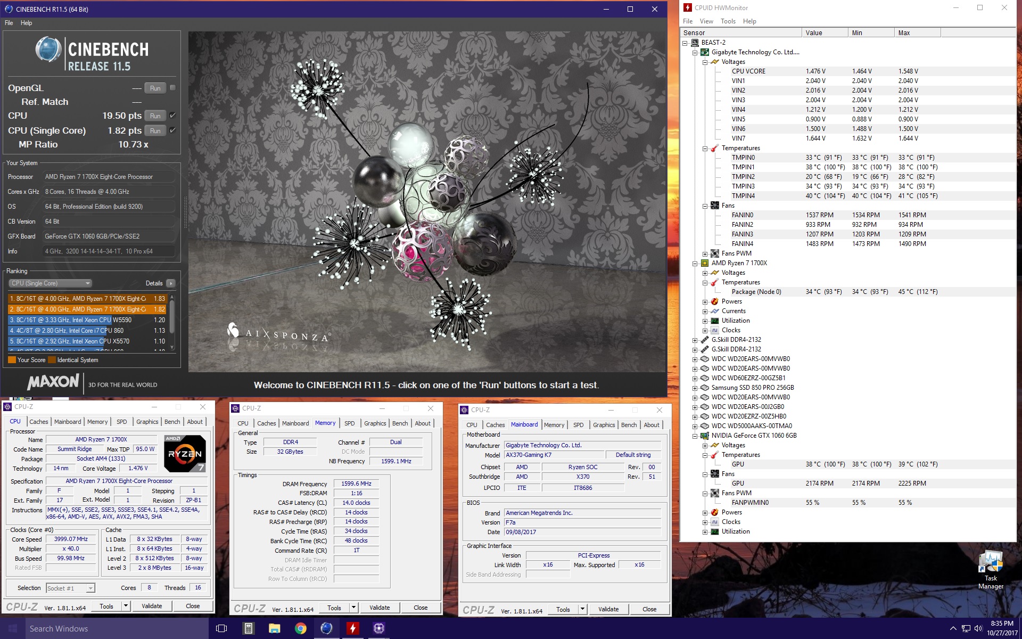Image resolution: width=1022 pixels, height=639 pixels.
Task: Switch to Cinebench via its taskbar icon
Action: point(326,628)
